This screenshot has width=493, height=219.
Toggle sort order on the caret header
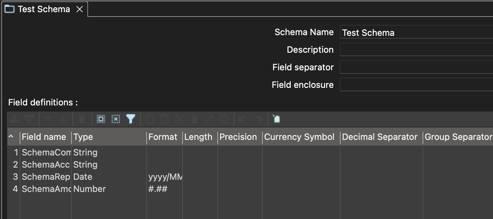click(x=11, y=137)
